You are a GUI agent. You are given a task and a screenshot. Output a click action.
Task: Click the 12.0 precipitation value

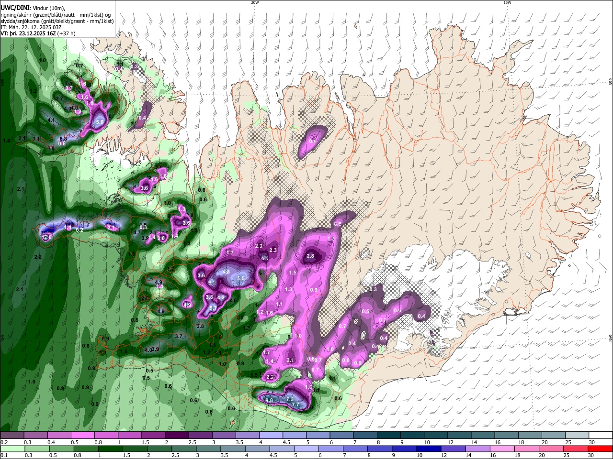pyautogui.click(x=46, y=237)
